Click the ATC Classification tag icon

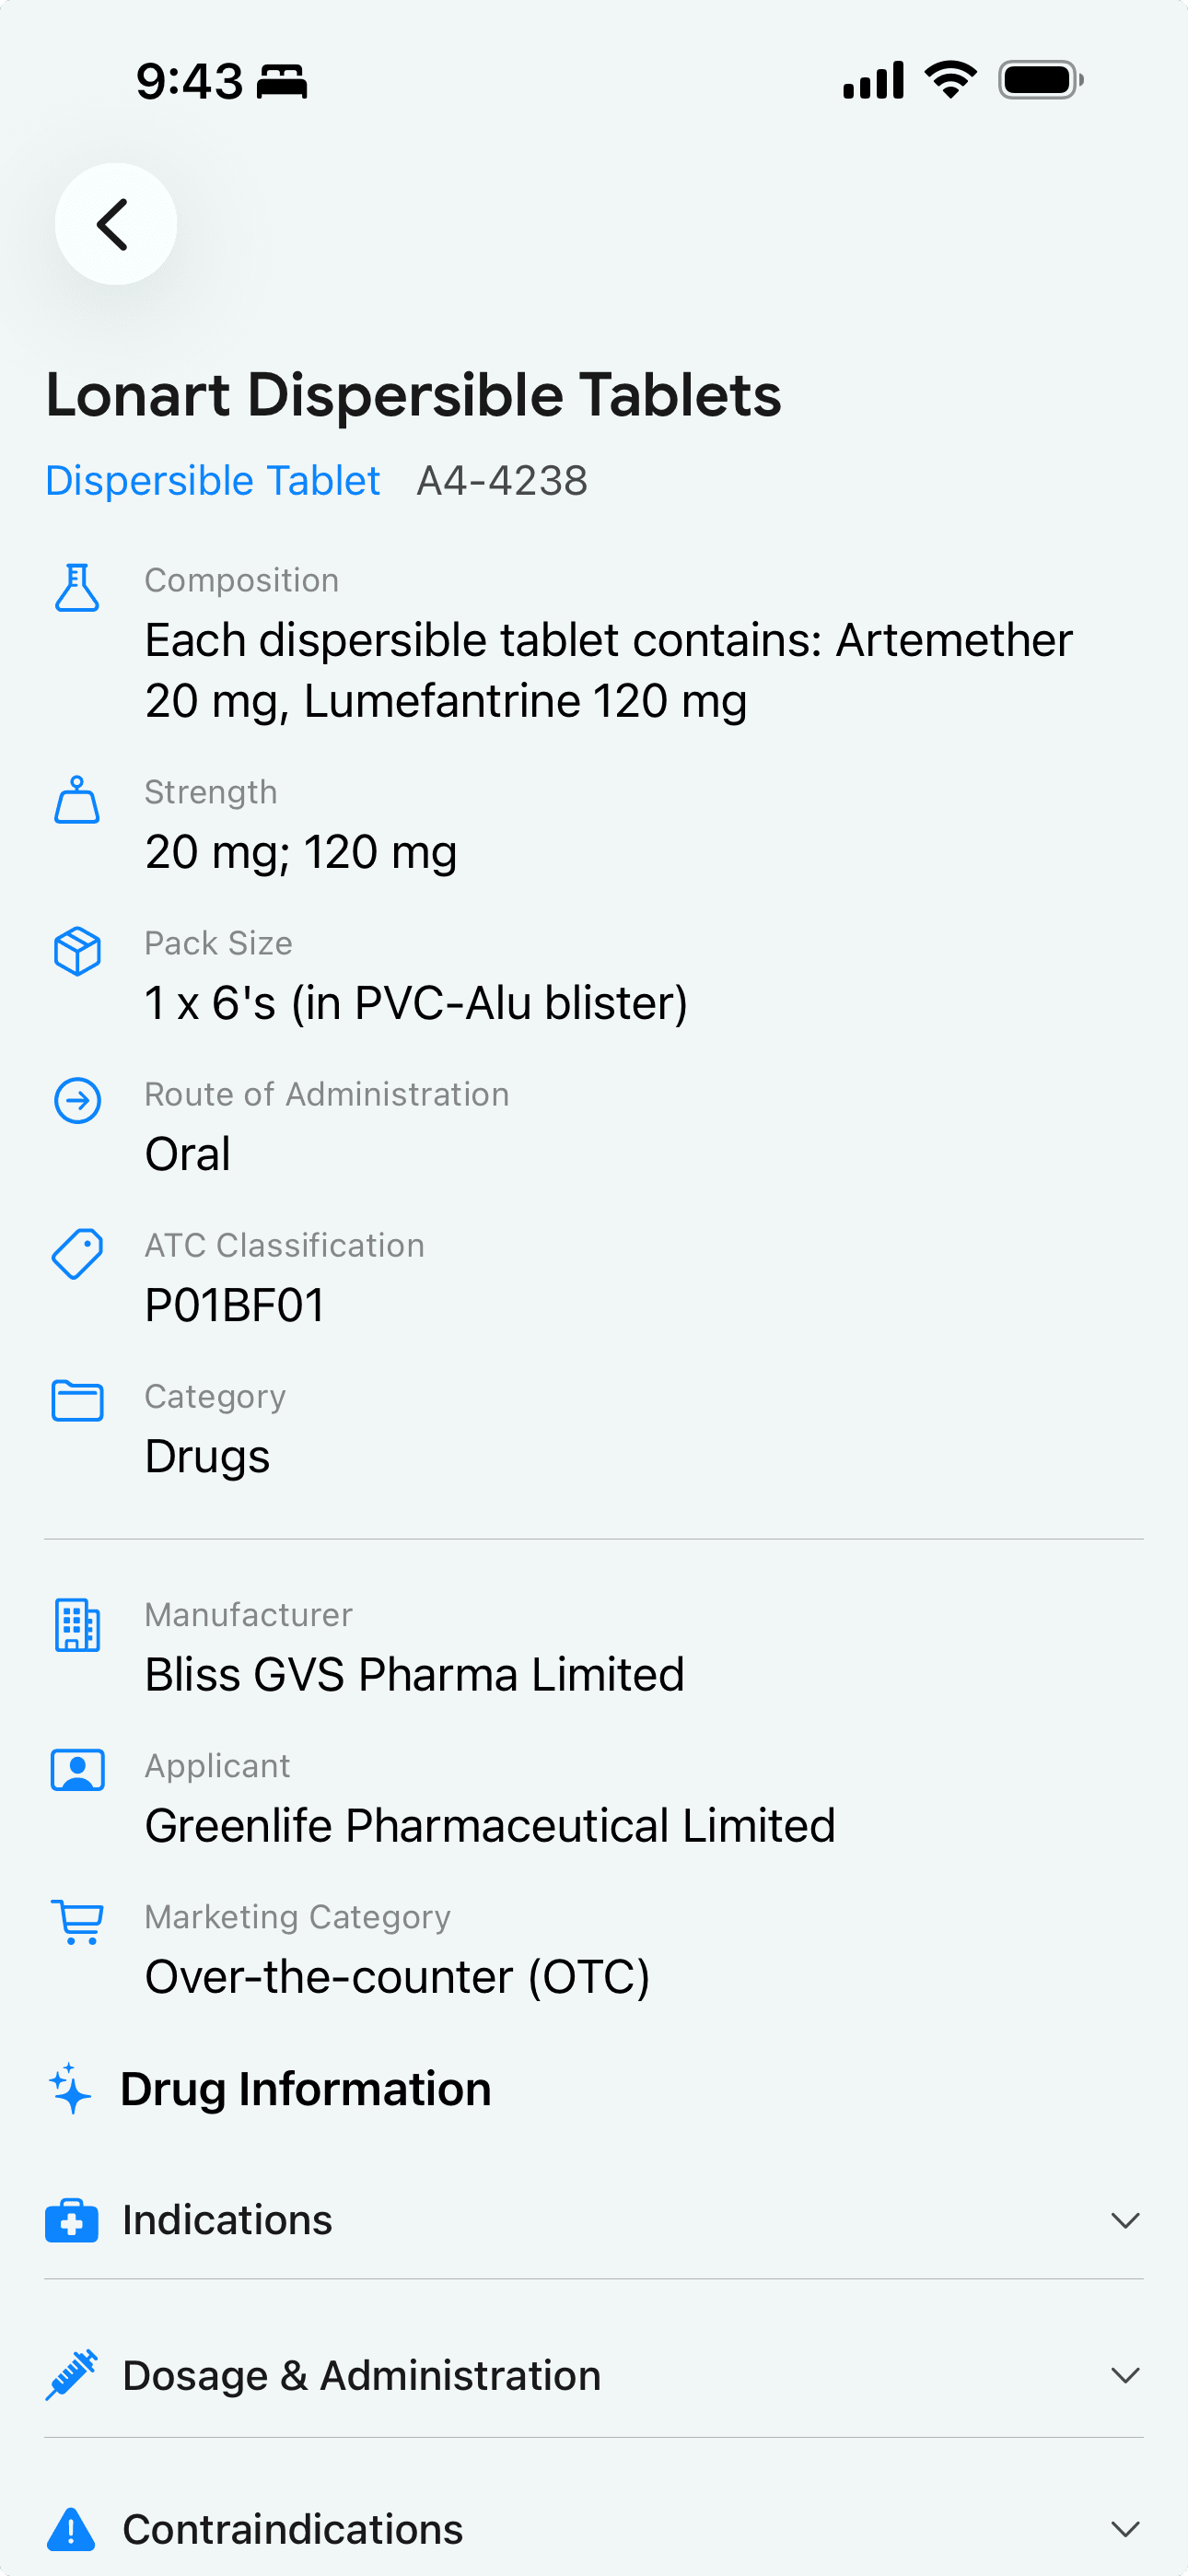[x=77, y=1253]
